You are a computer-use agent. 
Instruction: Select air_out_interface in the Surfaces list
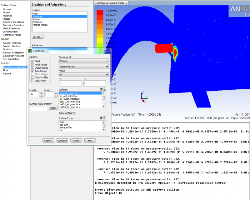pos(80,96)
